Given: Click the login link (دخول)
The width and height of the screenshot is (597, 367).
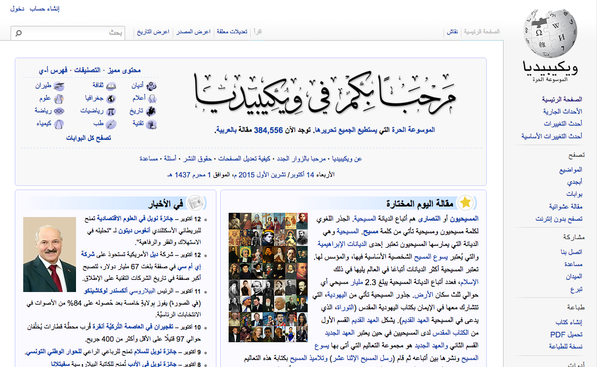Looking at the screenshot, I should pos(17,8).
